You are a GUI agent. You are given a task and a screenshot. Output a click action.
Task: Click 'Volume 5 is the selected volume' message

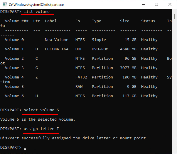38,119
